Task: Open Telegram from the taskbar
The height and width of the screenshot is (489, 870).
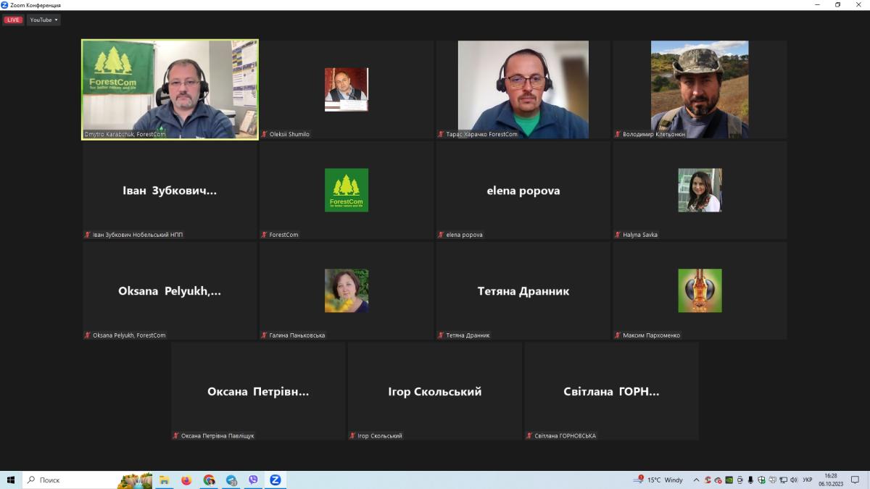Action: click(231, 480)
